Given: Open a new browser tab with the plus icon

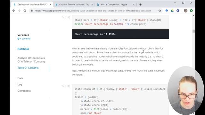Looking at the screenshot, I should coord(140,4).
